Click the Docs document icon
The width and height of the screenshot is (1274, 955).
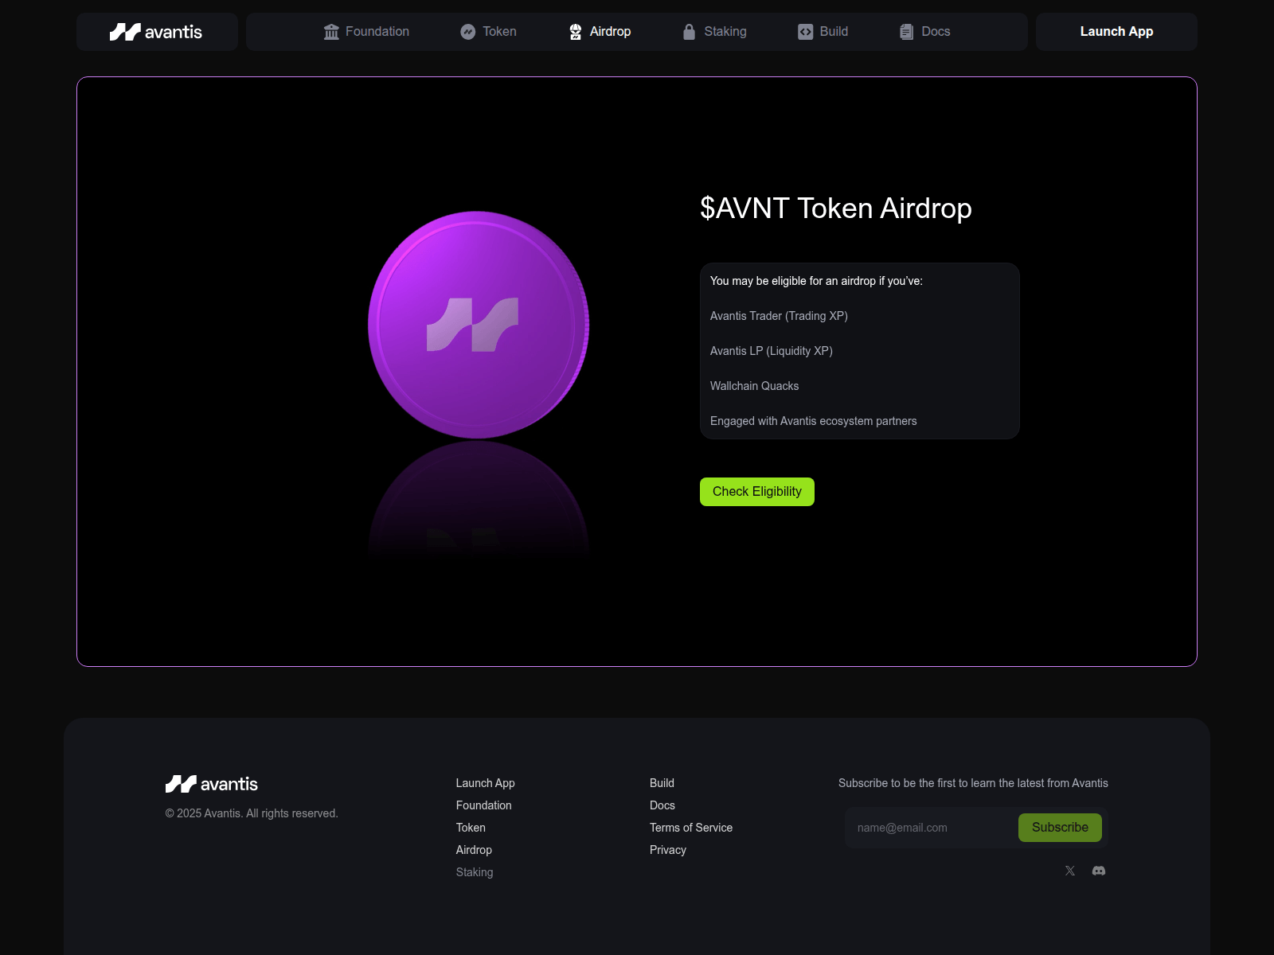(905, 32)
